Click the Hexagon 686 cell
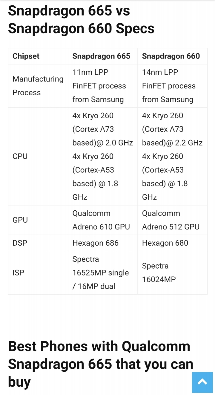 [103, 243]
